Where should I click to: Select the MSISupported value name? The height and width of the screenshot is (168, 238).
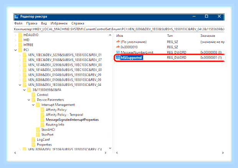tap(131, 58)
